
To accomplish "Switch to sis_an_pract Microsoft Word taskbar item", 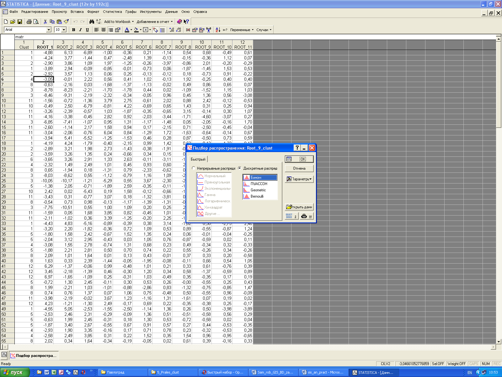I will coord(323,372).
